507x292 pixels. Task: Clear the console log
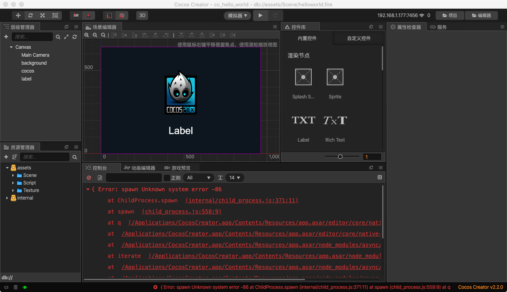89,178
